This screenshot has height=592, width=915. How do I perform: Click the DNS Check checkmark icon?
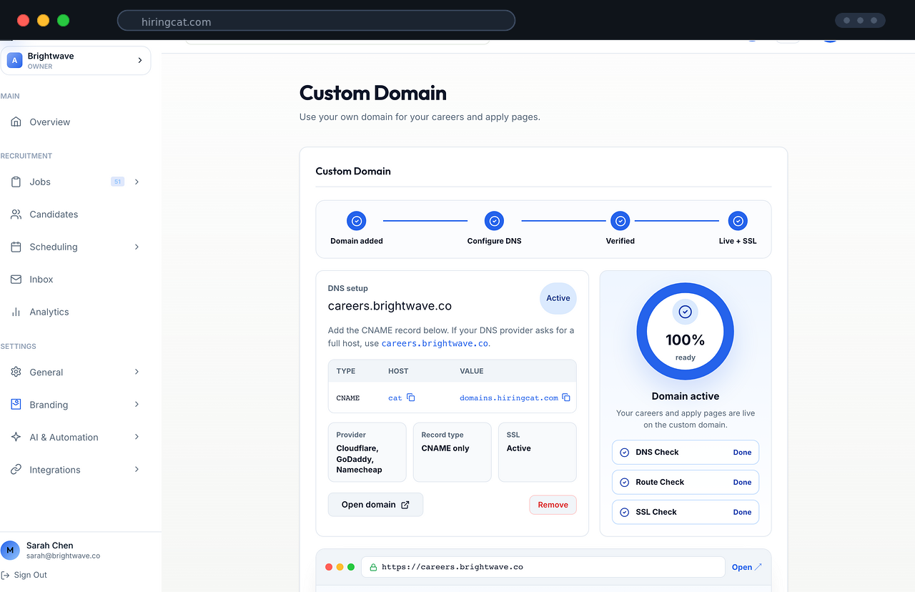[624, 453]
